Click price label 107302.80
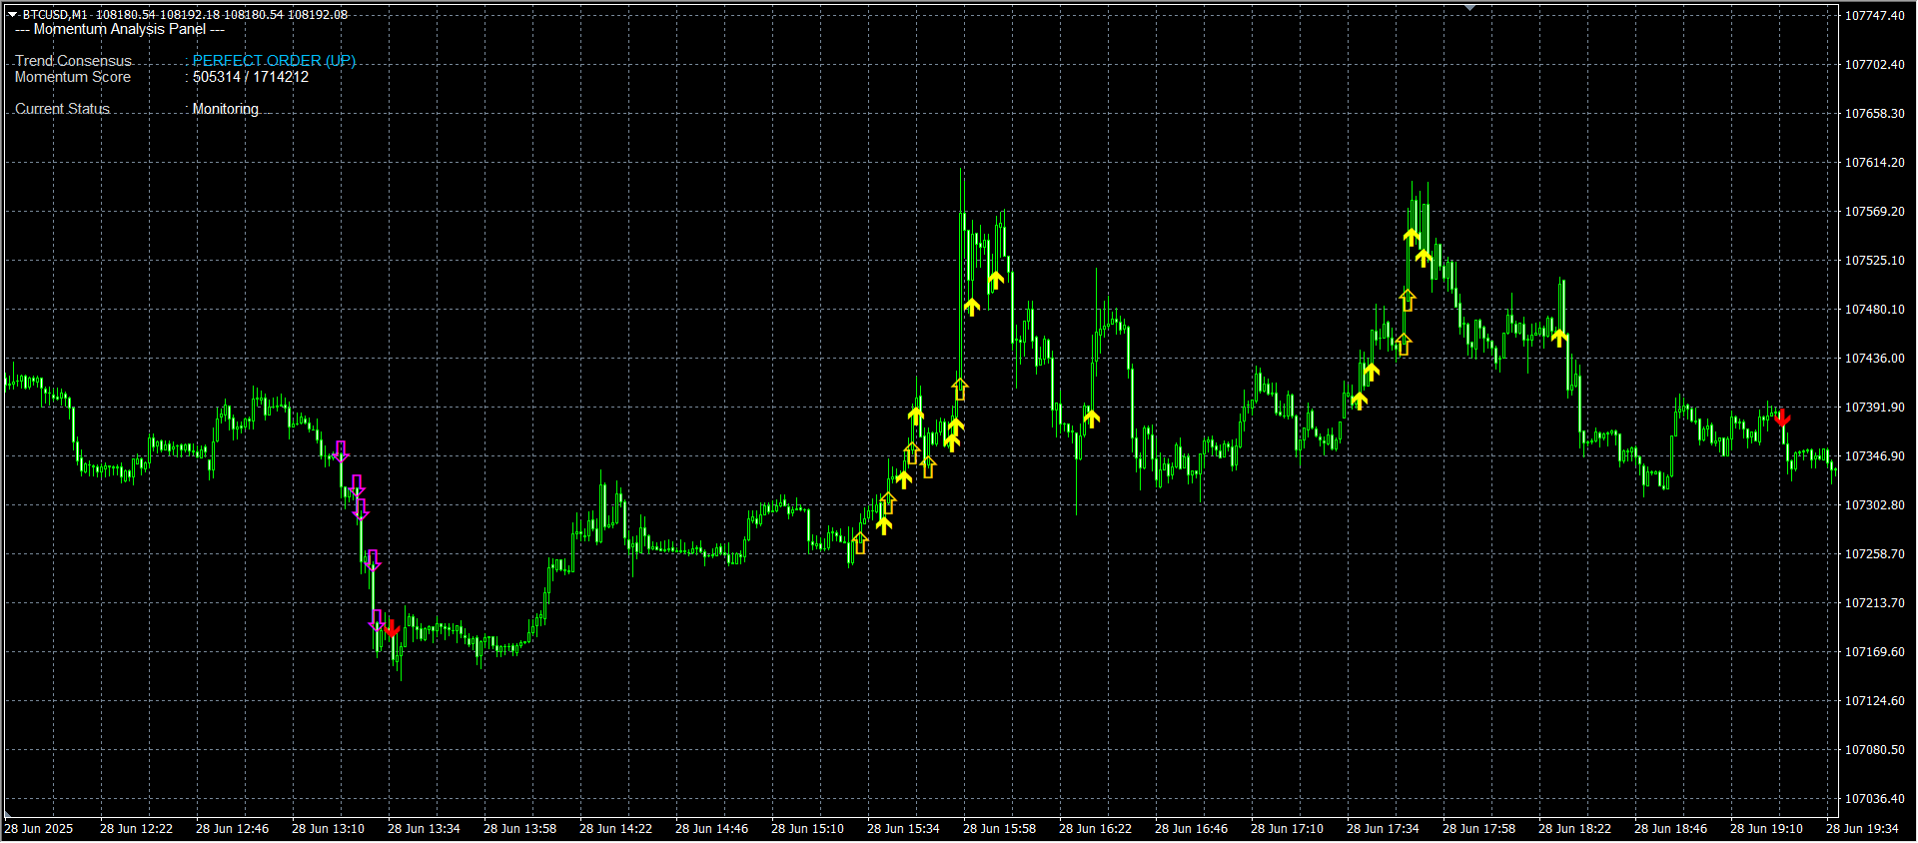 tap(1874, 505)
